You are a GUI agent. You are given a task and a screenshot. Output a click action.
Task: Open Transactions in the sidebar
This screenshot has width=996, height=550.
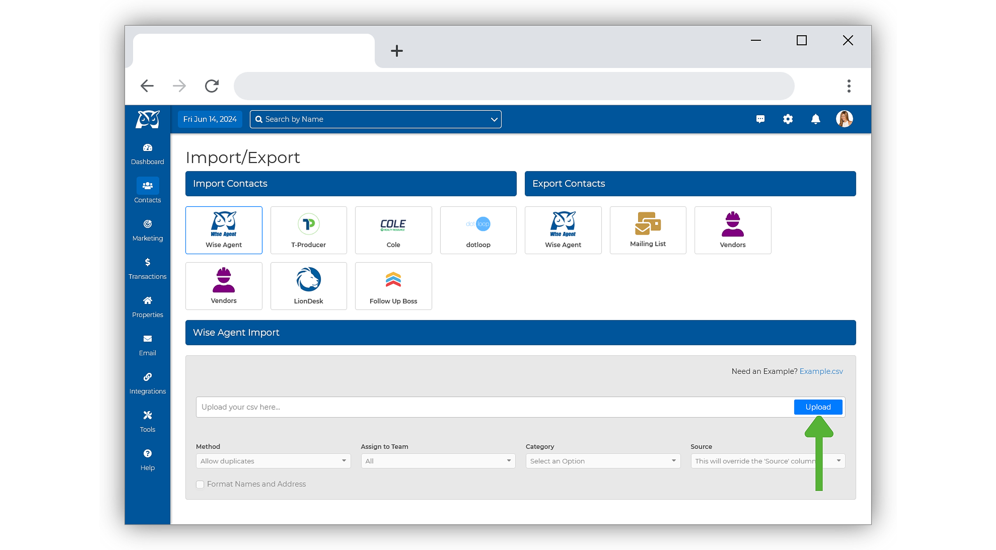(x=147, y=269)
